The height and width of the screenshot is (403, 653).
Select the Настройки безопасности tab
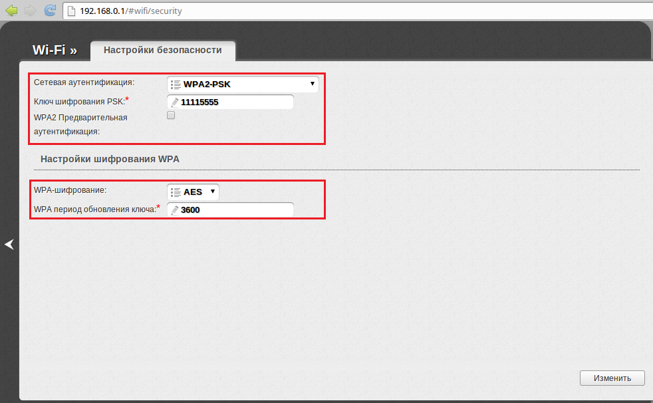click(x=162, y=50)
